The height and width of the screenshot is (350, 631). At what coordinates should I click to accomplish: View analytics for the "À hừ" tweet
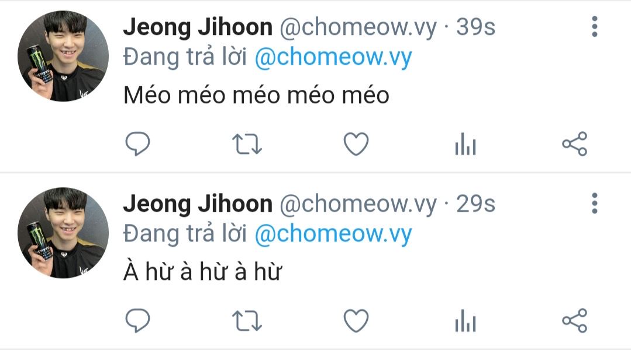[x=466, y=320]
